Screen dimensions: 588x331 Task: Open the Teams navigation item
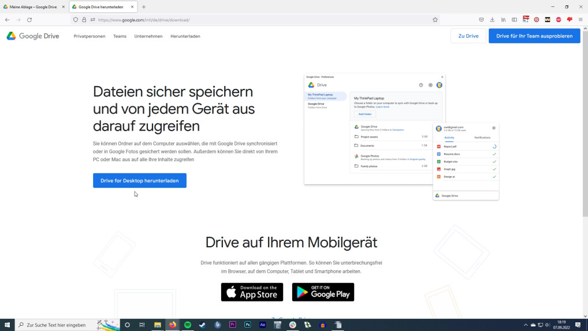click(x=120, y=36)
